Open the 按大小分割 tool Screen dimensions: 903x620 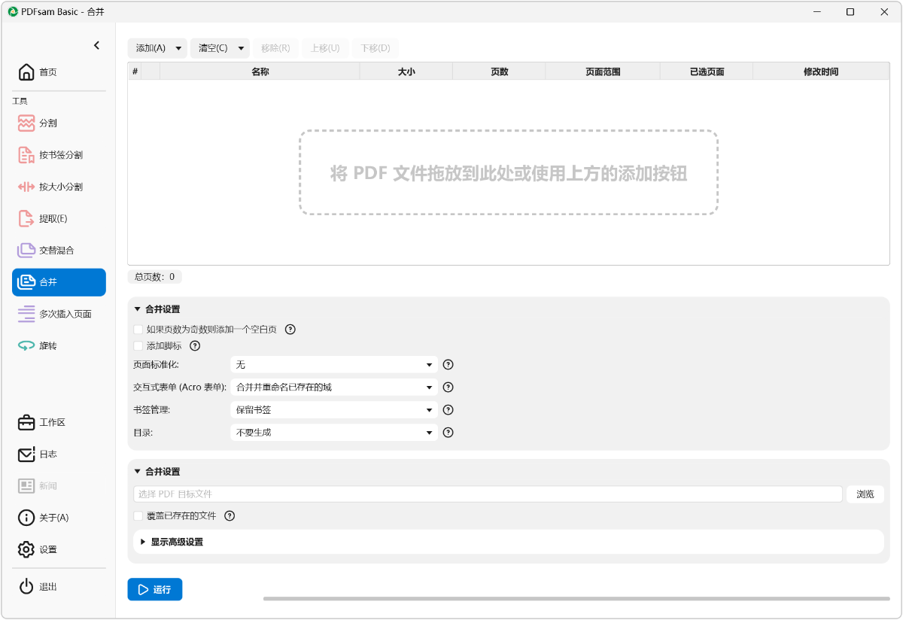(x=59, y=187)
